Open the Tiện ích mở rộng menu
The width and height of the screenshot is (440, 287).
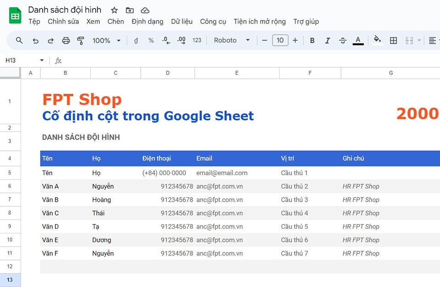pyautogui.click(x=259, y=22)
